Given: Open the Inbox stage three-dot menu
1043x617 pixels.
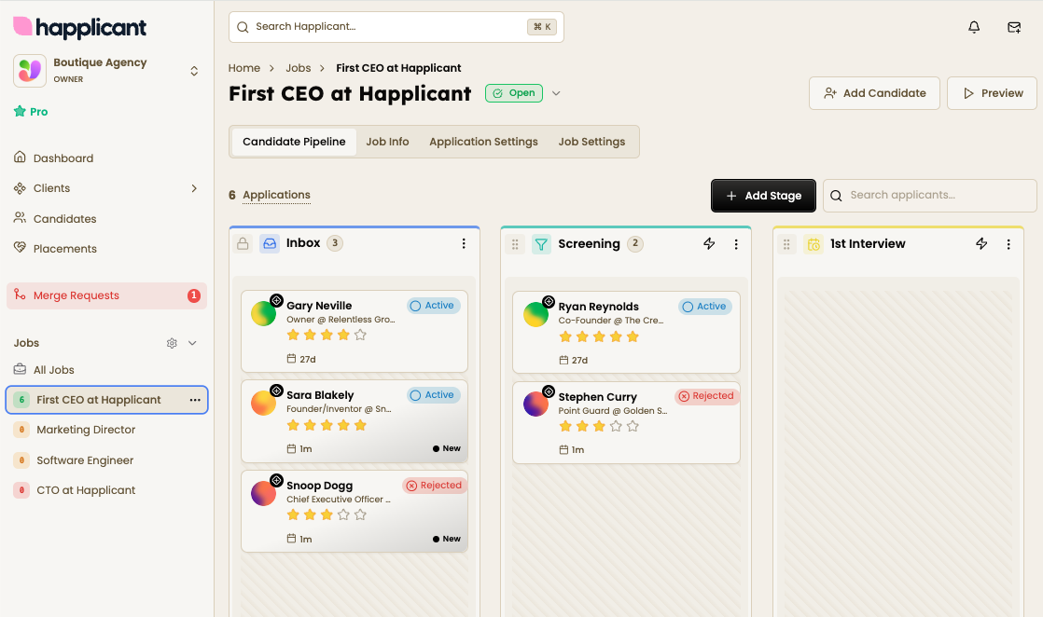Looking at the screenshot, I should click(464, 244).
